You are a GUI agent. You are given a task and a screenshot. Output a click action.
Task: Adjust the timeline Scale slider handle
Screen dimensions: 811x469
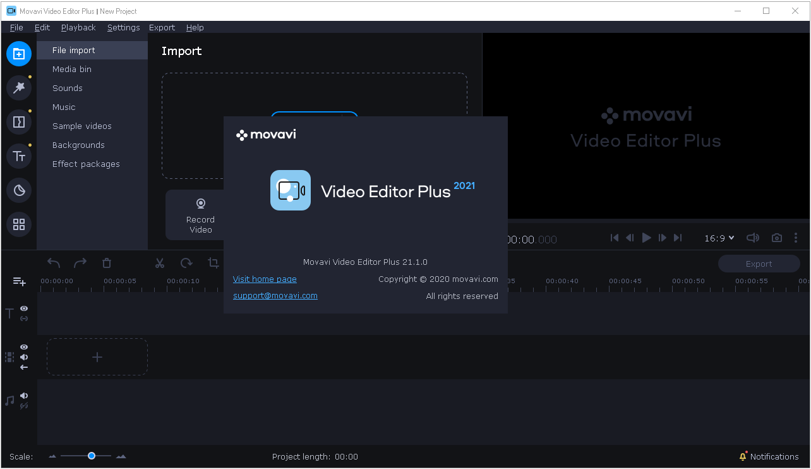click(x=92, y=456)
